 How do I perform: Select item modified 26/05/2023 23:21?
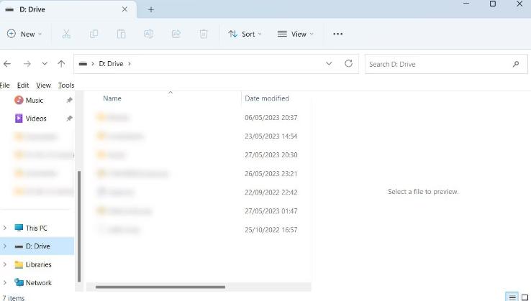pyautogui.click(x=197, y=174)
